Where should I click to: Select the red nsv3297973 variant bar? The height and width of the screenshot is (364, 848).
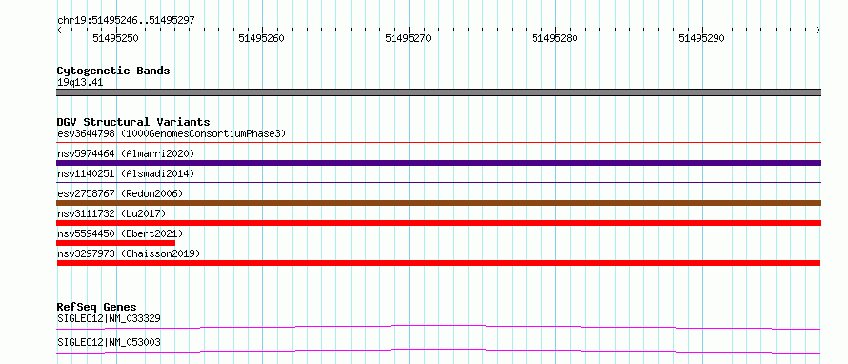pos(438,263)
